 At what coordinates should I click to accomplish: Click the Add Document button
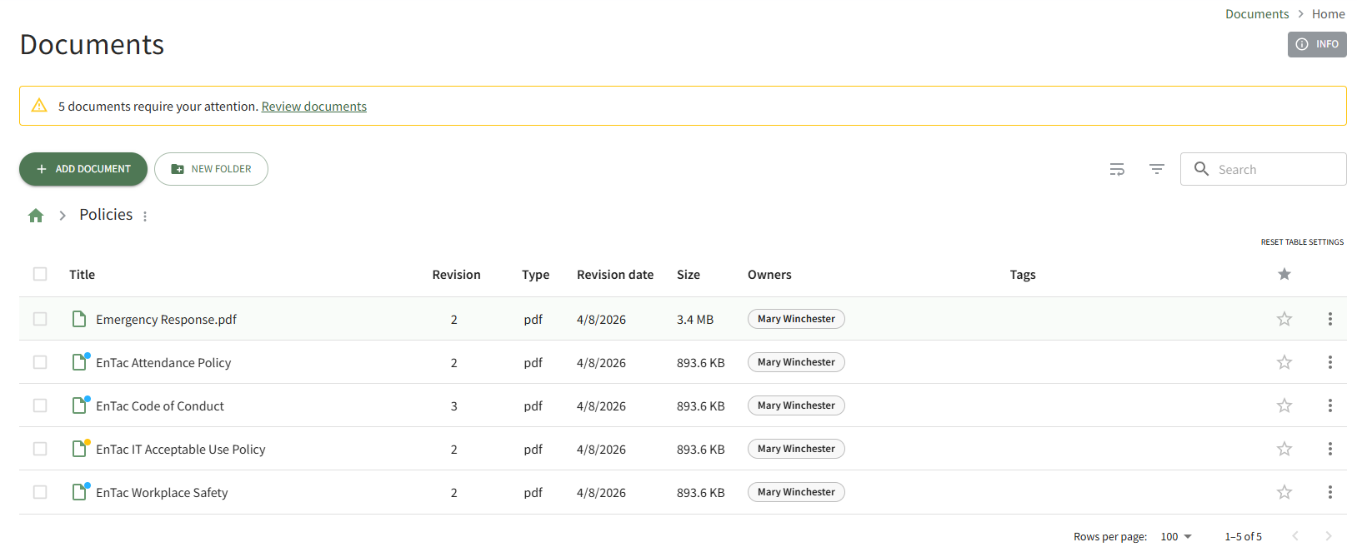83,169
